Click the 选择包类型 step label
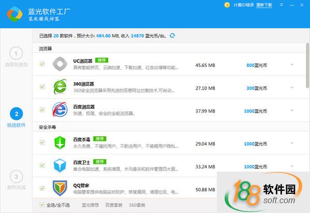This screenshot has height=213, width=310. pos(17,65)
